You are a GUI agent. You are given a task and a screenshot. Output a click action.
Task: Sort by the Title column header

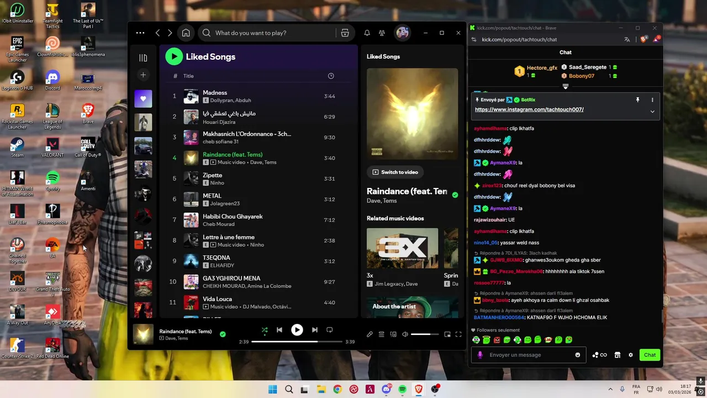(x=188, y=76)
